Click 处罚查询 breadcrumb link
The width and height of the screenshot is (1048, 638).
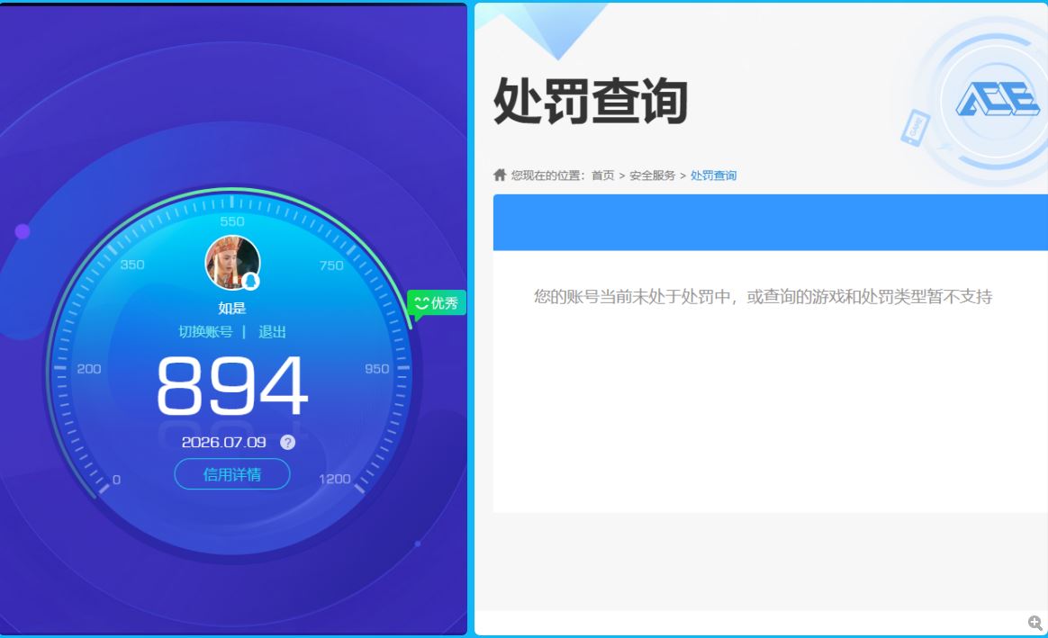pyautogui.click(x=713, y=175)
